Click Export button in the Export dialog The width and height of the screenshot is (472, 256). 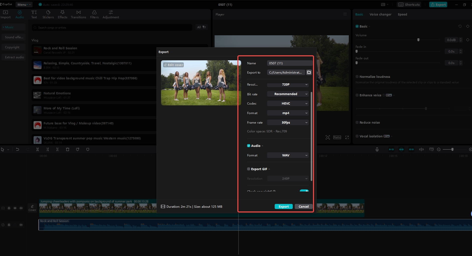[x=284, y=206]
